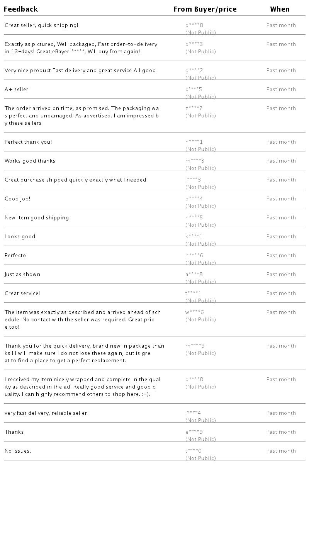Click the "Perfect thank you!" feedback text
The image size is (309, 550).
[x=28, y=142]
